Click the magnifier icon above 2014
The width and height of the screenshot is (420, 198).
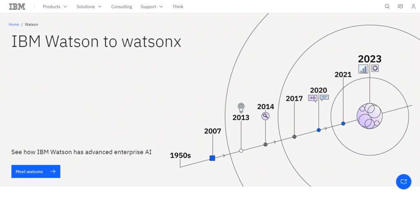point(265,116)
